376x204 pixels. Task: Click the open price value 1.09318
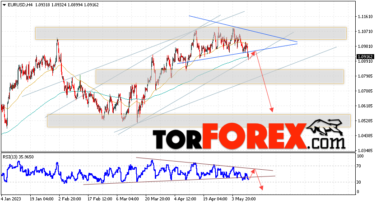pyautogui.click(x=42, y=5)
